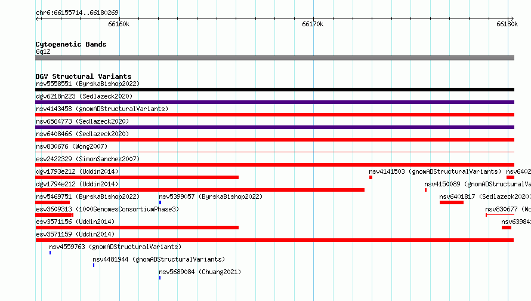Open nsv4559763 (gnomADStructuralVariants) label

[x=115, y=247]
